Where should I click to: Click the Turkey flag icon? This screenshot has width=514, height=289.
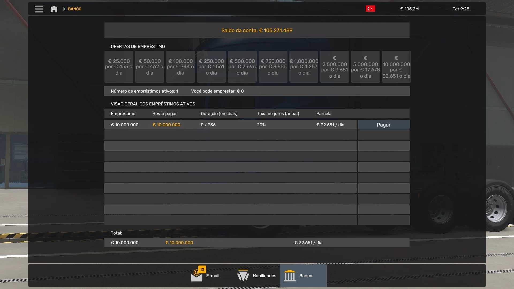(x=370, y=9)
